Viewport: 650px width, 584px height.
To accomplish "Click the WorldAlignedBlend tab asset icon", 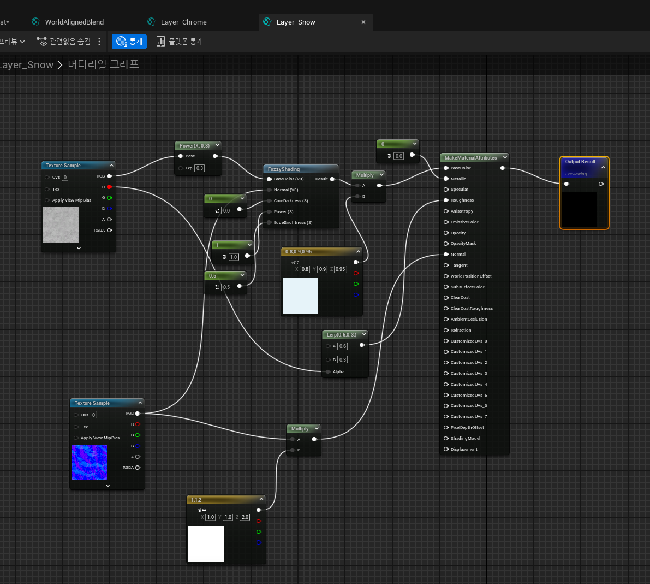I will 36,22.
